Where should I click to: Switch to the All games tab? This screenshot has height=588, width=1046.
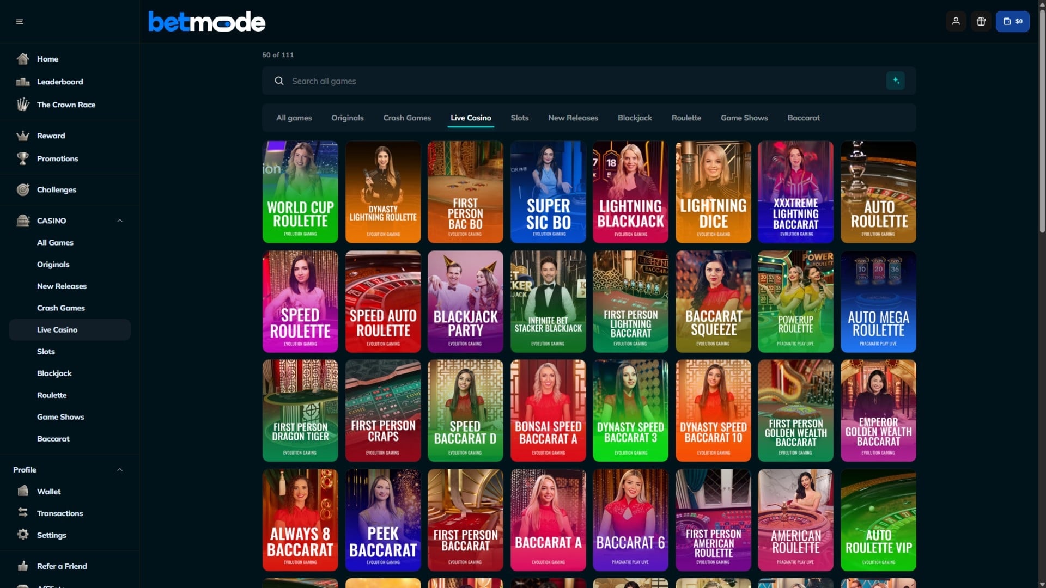294,118
